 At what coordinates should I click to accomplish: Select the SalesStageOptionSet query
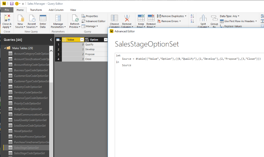point(26,148)
